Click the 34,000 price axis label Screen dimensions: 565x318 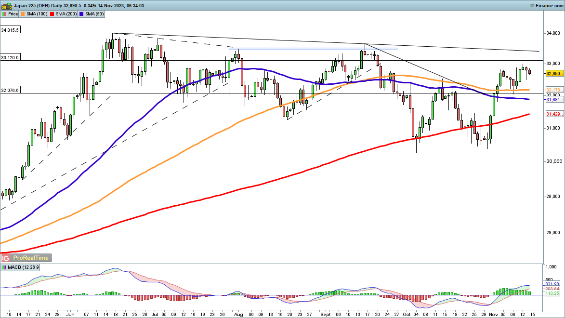(x=553, y=33)
